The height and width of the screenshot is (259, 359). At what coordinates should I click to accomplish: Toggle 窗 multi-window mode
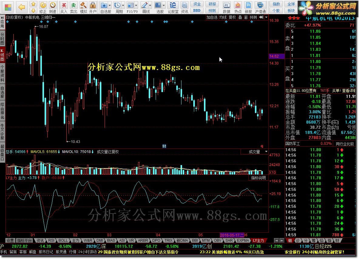(246, 17)
